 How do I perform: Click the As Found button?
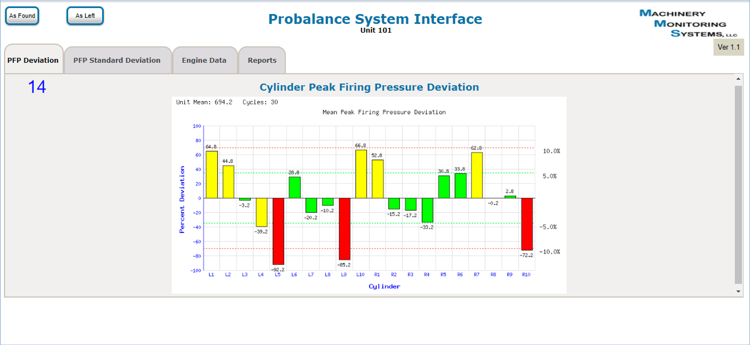[x=22, y=15]
